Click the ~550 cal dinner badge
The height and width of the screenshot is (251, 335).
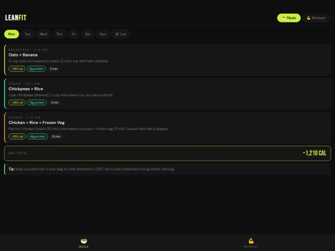(17, 136)
